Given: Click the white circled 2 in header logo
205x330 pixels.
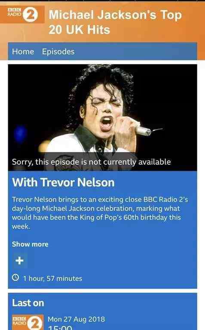Looking at the screenshot, I should coord(30,15).
